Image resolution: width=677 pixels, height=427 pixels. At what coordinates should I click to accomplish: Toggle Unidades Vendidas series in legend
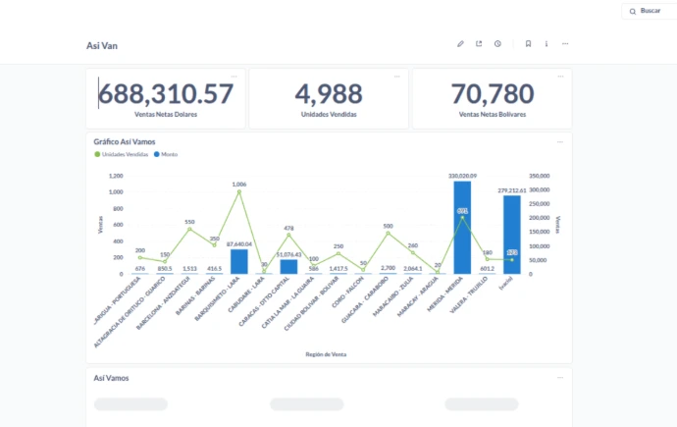pyautogui.click(x=126, y=154)
